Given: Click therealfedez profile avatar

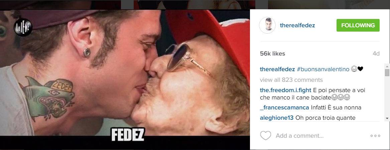Looking at the screenshot, I should [267, 25].
